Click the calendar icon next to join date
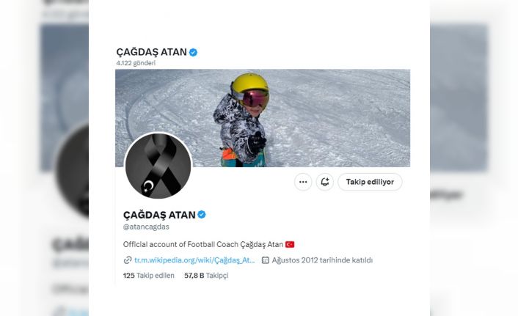The width and height of the screenshot is (518, 316). point(266,260)
